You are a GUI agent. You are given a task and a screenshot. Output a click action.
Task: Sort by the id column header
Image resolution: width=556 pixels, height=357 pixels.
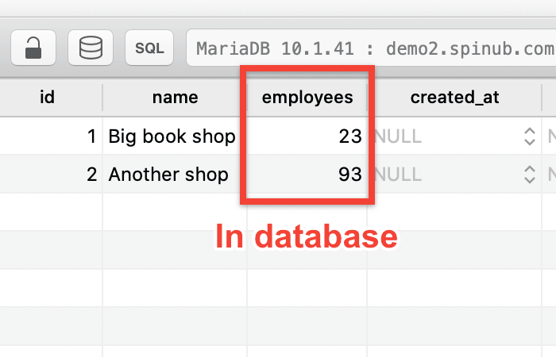[47, 98]
